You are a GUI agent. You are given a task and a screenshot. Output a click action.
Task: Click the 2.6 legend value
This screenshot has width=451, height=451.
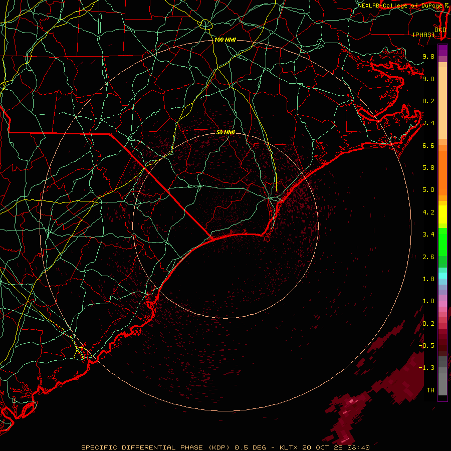click(x=428, y=257)
